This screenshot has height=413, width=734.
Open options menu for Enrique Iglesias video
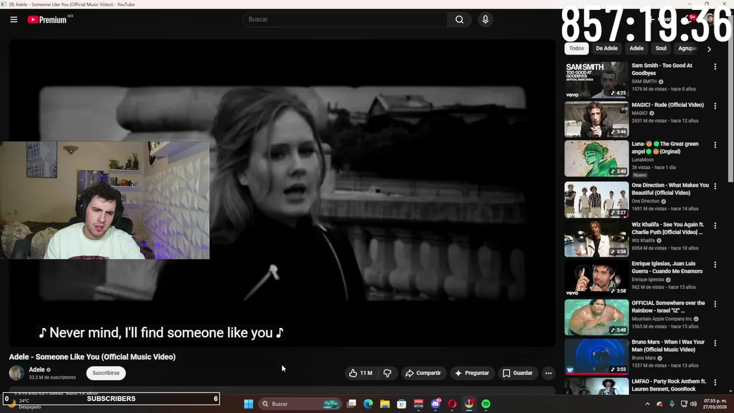coord(715,264)
